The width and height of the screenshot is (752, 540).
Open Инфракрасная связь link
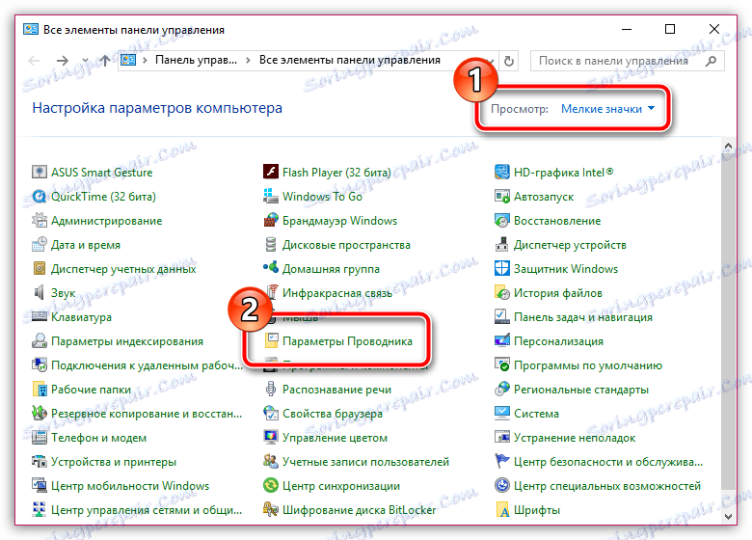(337, 293)
